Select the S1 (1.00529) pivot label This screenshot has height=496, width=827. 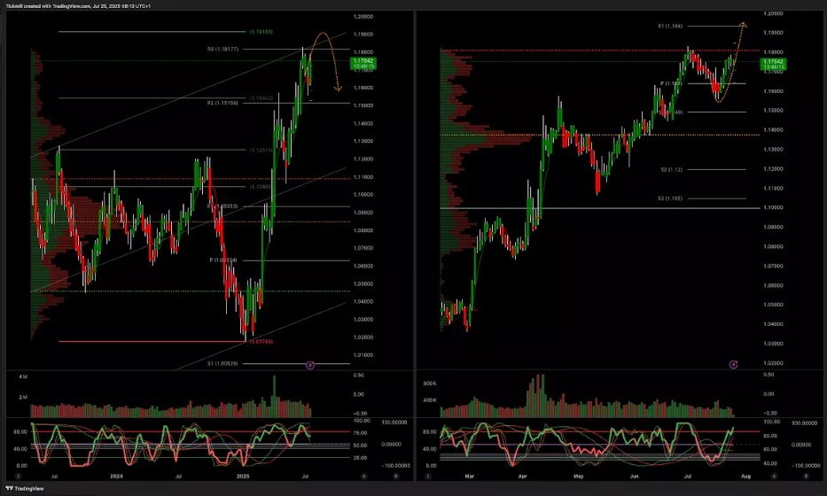click(x=224, y=363)
